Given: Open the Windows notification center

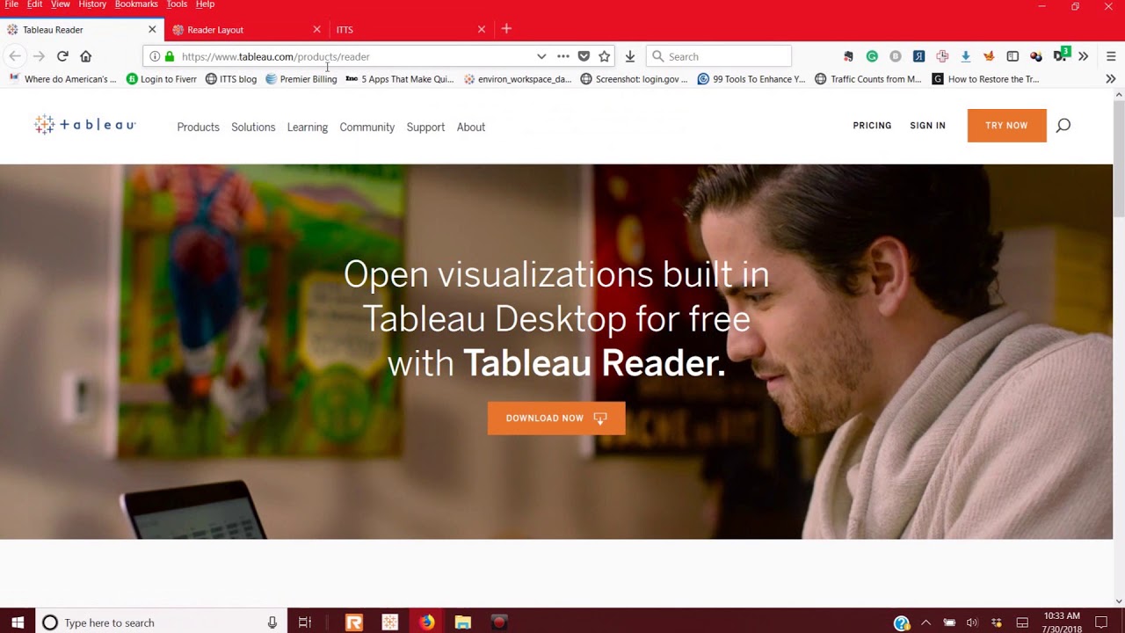Looking at the screenshot, I should click(x=1101, y=622).
